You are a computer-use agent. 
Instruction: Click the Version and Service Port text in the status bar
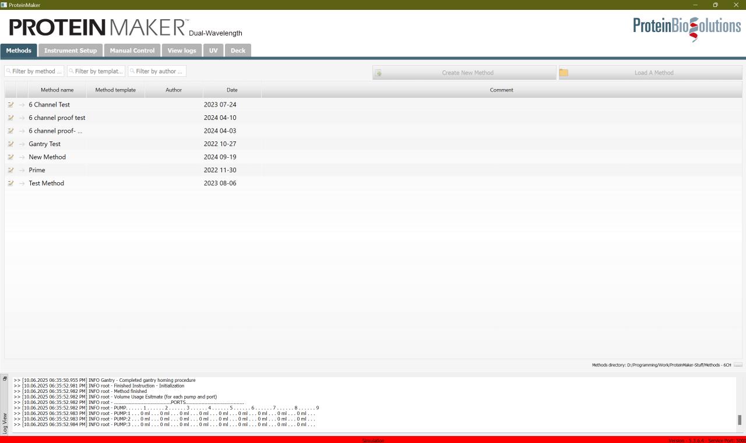click(x=707, y=441)
